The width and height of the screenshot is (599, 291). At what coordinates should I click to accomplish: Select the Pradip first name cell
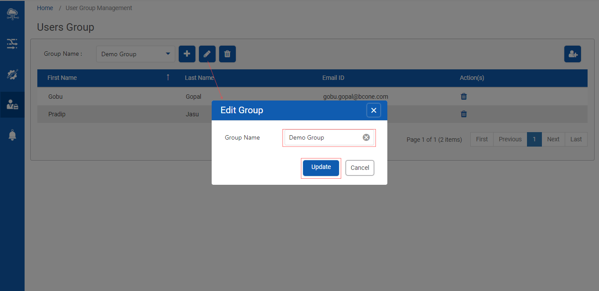coord(57,114)
